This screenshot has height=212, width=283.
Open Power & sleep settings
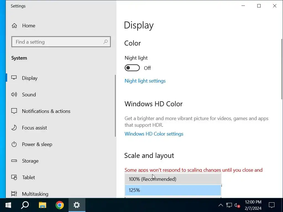(x=37, y=144)
